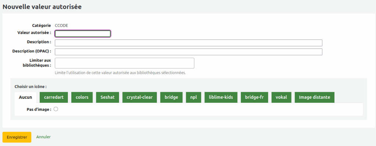Viewport: 376px width, 146px height.
Task: Select the bridge icon tab
Action: coord(171,97)
